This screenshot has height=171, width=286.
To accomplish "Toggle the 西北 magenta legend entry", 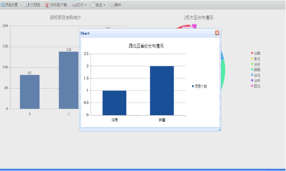I will pyautogui.click(x=256, y=86).
